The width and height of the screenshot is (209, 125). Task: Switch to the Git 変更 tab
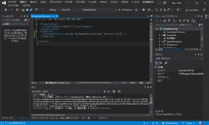pyautogui.click(x=159, y=50)
